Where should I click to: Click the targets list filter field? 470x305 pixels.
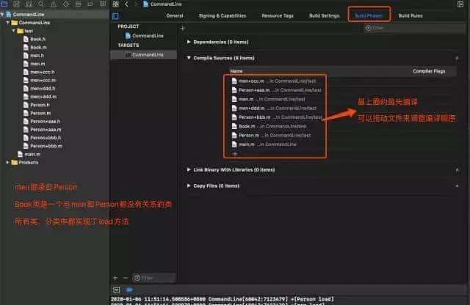153,278
